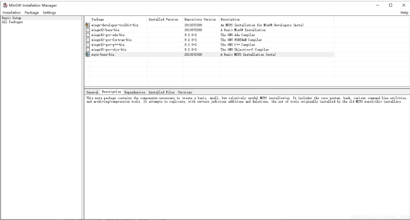Sort by Repository Version column header
410x220 pixels.
click(x=201, y=19)
